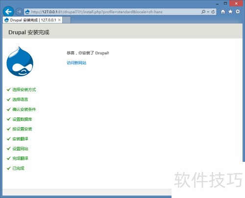245x198 pixels.
Task: Go back with the browser back arrow
Action: tap(8, 12)
